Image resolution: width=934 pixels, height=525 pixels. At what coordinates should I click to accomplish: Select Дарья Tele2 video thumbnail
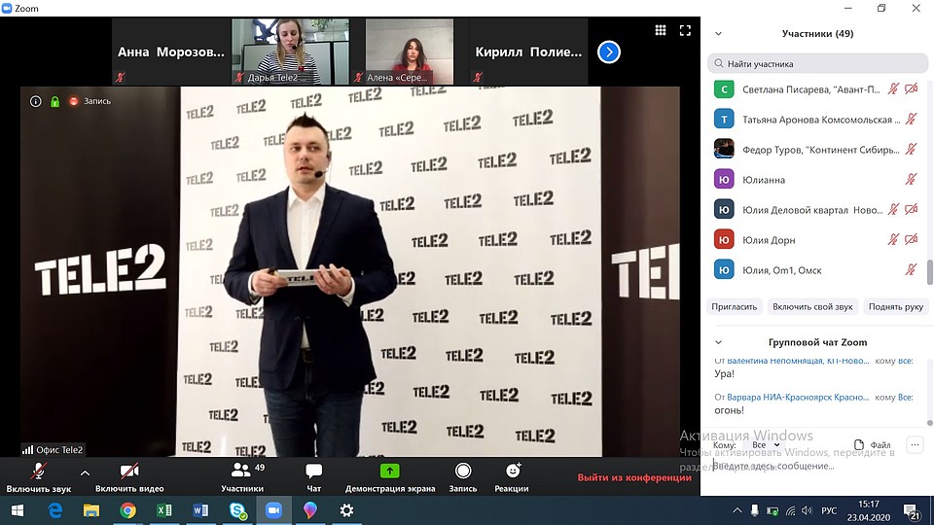pyautogui.click(x=290, y=52)
